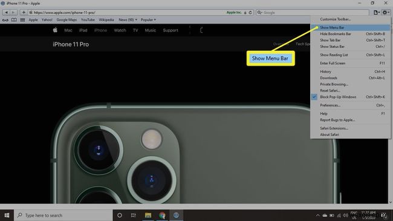Open the Yahoo! bookmark
The width and height of the screenshot is (393, 221).
pyautogui.click(x=47, y=19)
